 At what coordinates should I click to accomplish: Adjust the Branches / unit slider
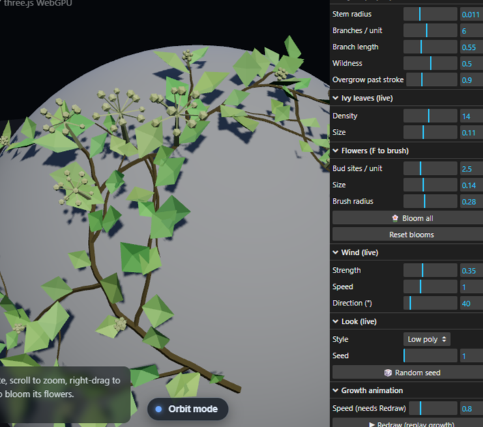430,30
